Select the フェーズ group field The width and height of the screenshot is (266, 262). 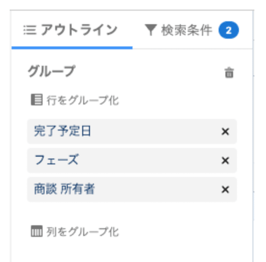[132, 160]
